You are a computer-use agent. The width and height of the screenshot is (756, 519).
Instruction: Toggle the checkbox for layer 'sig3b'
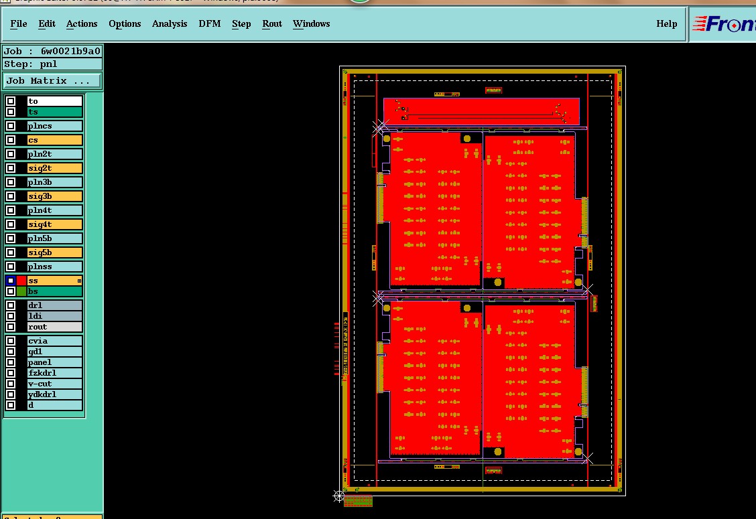click(11, 196)
